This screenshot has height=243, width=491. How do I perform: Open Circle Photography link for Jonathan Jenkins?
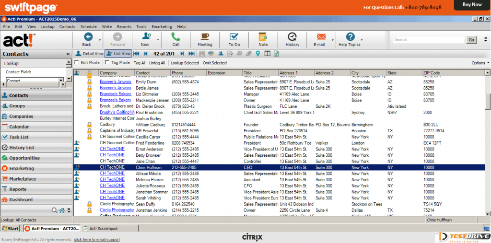[117, 210]
